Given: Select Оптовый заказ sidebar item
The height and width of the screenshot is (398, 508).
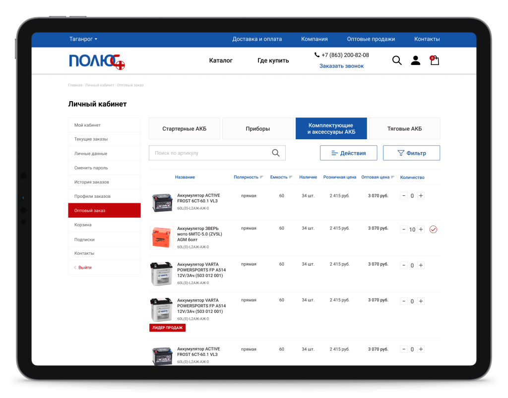Looking at the screenshot, I should (x=104, y=210).
